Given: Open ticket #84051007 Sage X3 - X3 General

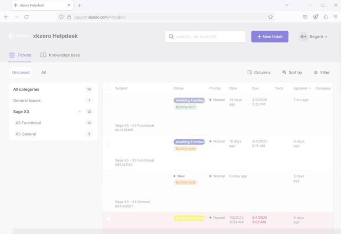Looking at the screenshot, I should click(x=132, y=204).
